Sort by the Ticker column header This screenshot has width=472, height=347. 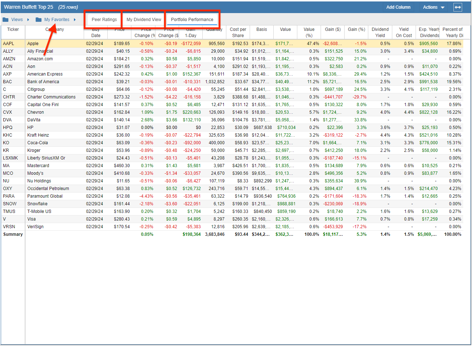pos(13,29)
